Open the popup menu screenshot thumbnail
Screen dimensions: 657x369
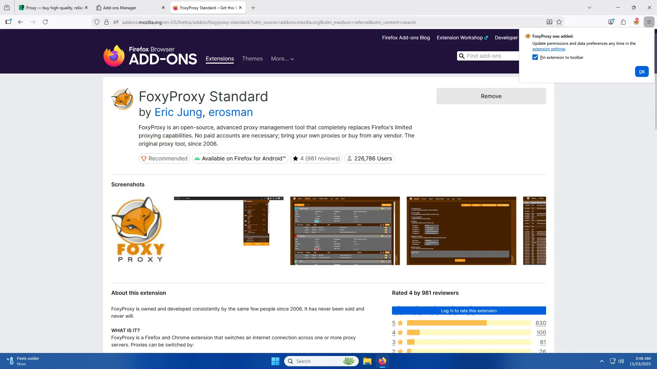point(229,230)
